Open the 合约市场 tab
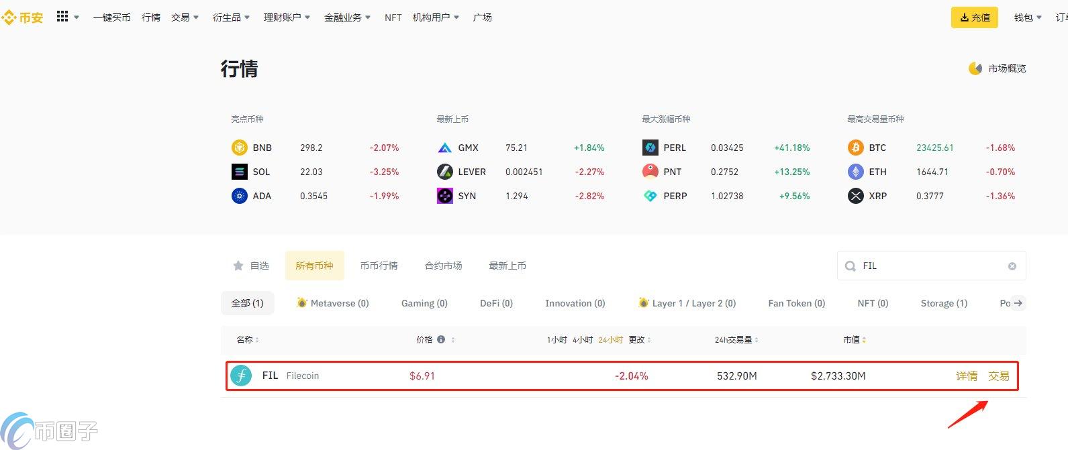The image size is (1068, 450). (x=444, y=266)
